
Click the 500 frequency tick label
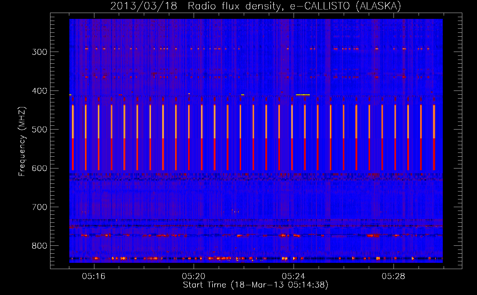point(40,130)
